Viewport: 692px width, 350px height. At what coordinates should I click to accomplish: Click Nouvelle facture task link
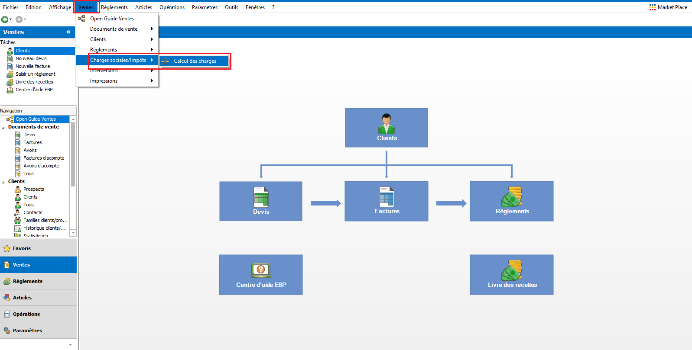(x=32, y=66)
